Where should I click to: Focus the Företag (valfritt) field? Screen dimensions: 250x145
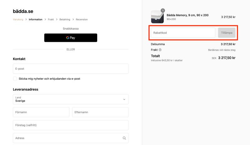tap(71, 125)
